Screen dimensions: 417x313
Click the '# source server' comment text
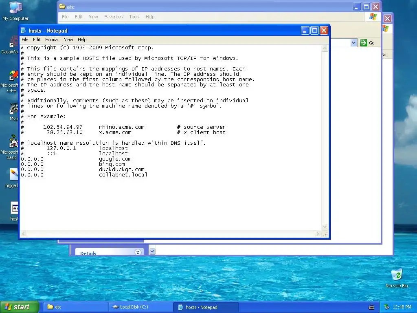pos(201,127)
